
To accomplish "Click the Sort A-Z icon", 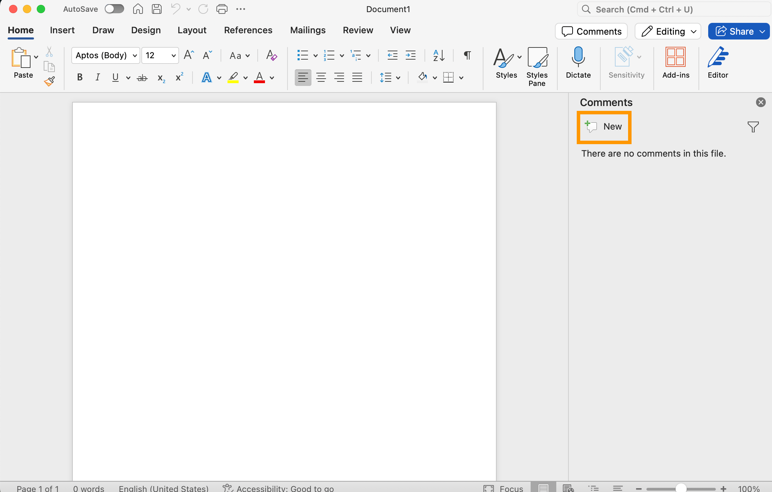I will (439, 55).
